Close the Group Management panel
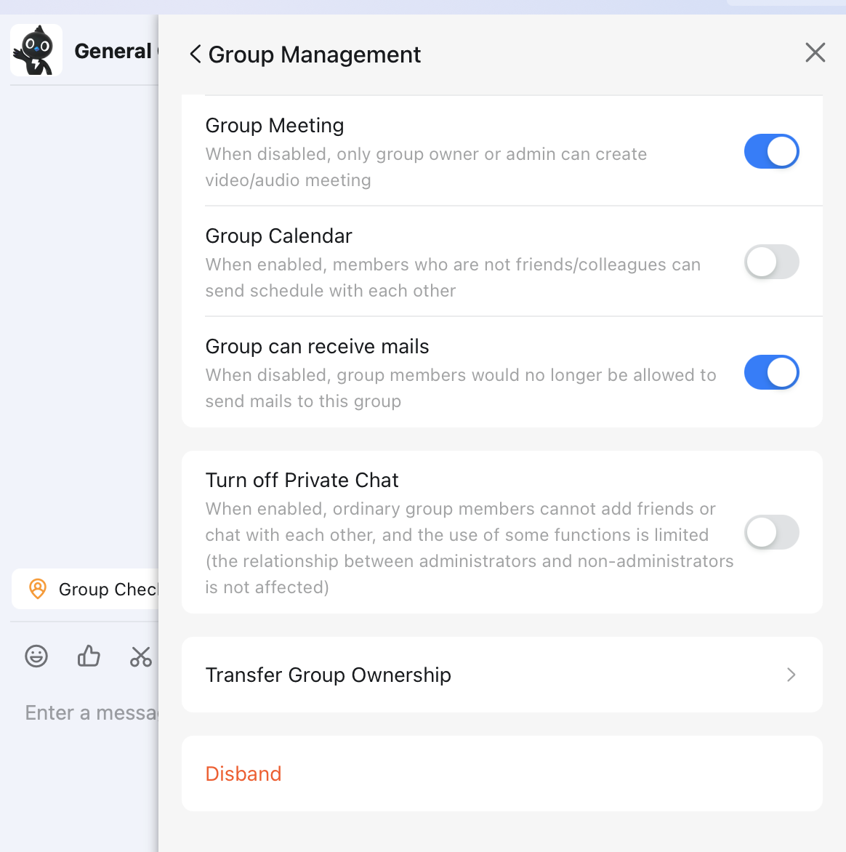Screen dimensions: 846x852 (x=815, y=52)
